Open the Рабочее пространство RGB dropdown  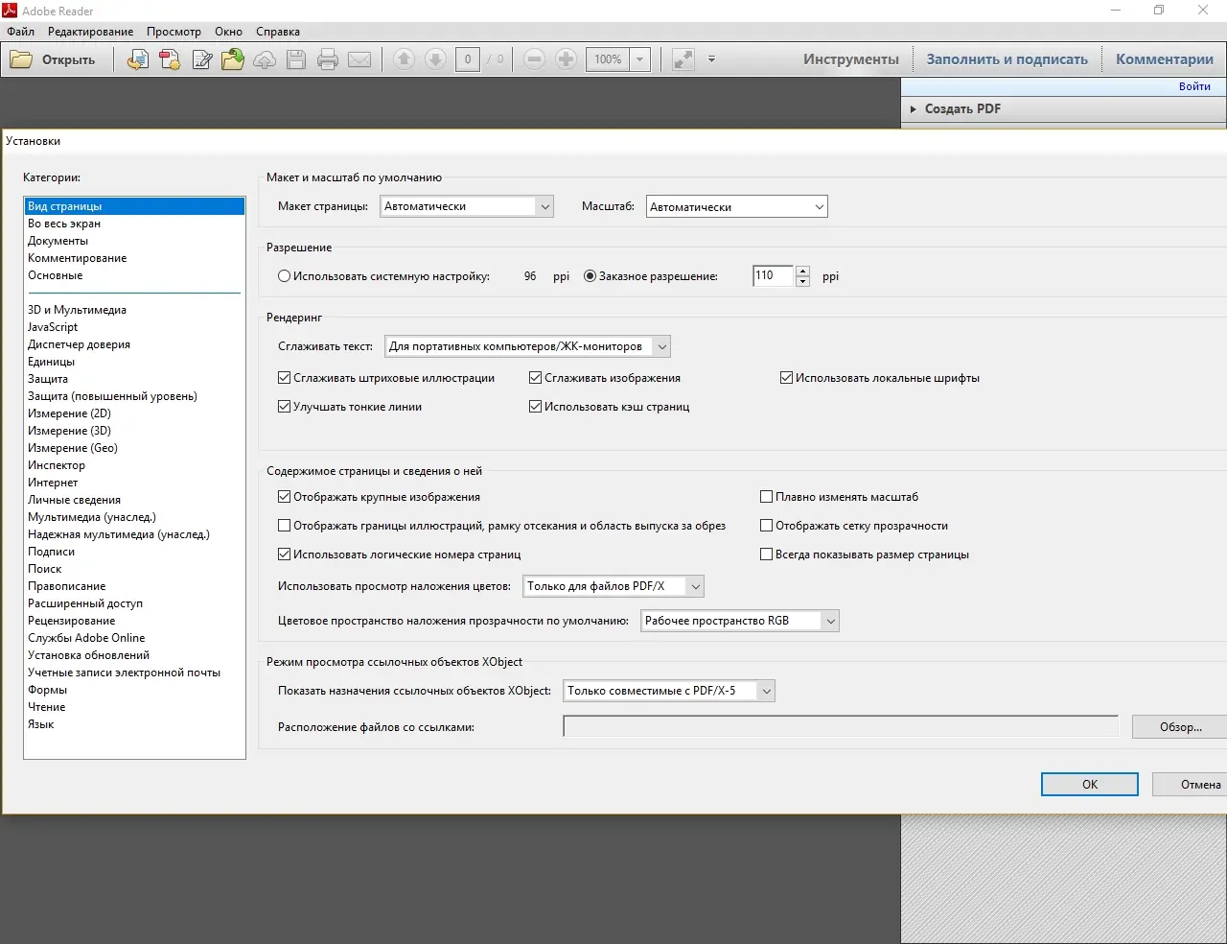[x=740, y=621]
